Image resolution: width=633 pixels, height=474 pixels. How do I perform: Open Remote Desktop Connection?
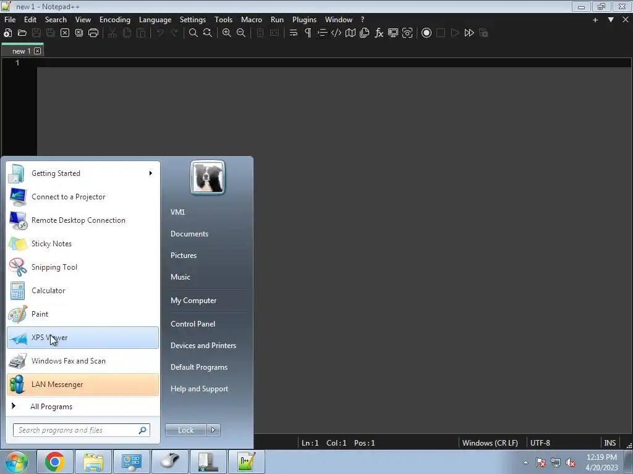(83, 220)
